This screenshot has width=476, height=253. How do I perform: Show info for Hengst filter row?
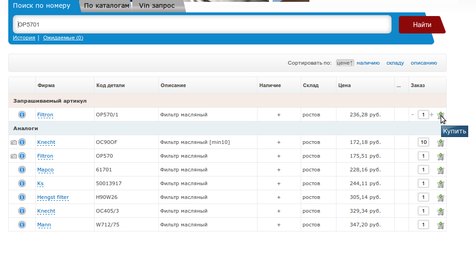tap(22, 197)
